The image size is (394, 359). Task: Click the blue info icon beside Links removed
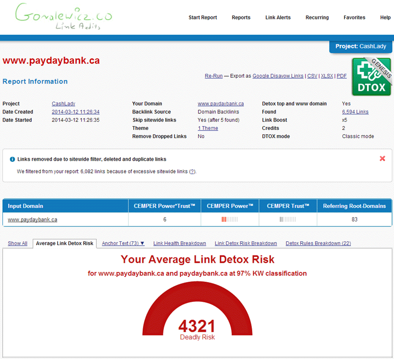click(12, 159)
